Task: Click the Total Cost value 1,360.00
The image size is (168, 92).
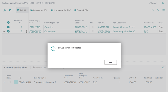Action: (148, 82)
